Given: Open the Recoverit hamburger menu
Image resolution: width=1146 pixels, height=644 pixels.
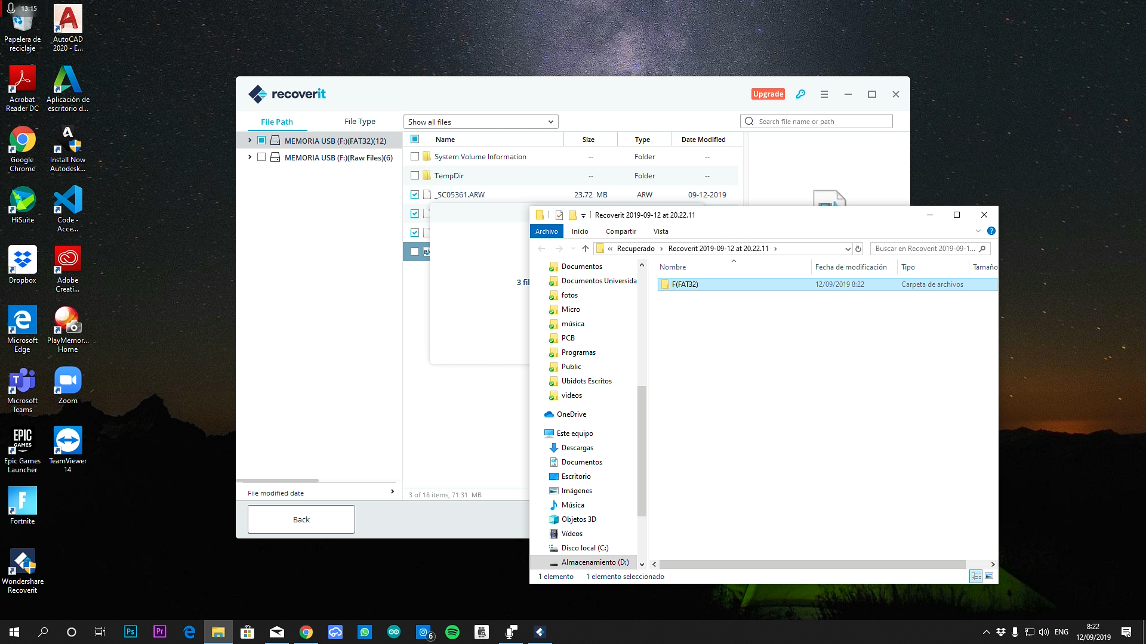Looking at the screenshot, I should click(x=824, y=94).
